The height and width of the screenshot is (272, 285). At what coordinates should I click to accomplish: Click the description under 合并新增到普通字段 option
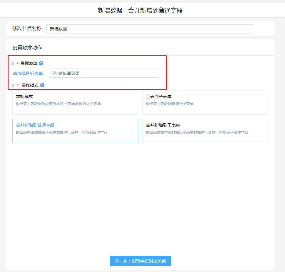tap(61, 132)
